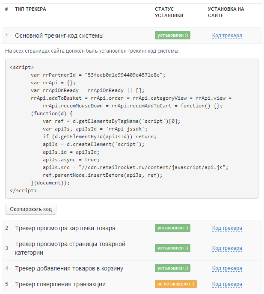Click the 'var rrApiOnReady = rrApiOnReady || [];' line
This screenshot has width=264, height=294.
tap(88, 90)
